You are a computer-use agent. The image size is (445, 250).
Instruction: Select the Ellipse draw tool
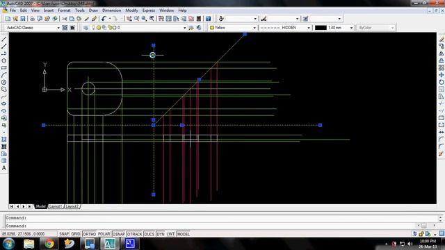[4, 103]
